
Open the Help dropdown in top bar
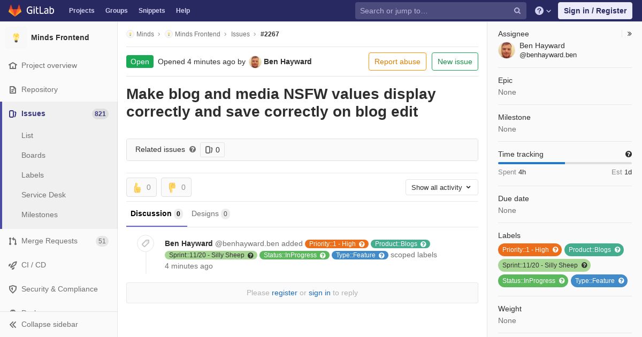tap(543, 11)
